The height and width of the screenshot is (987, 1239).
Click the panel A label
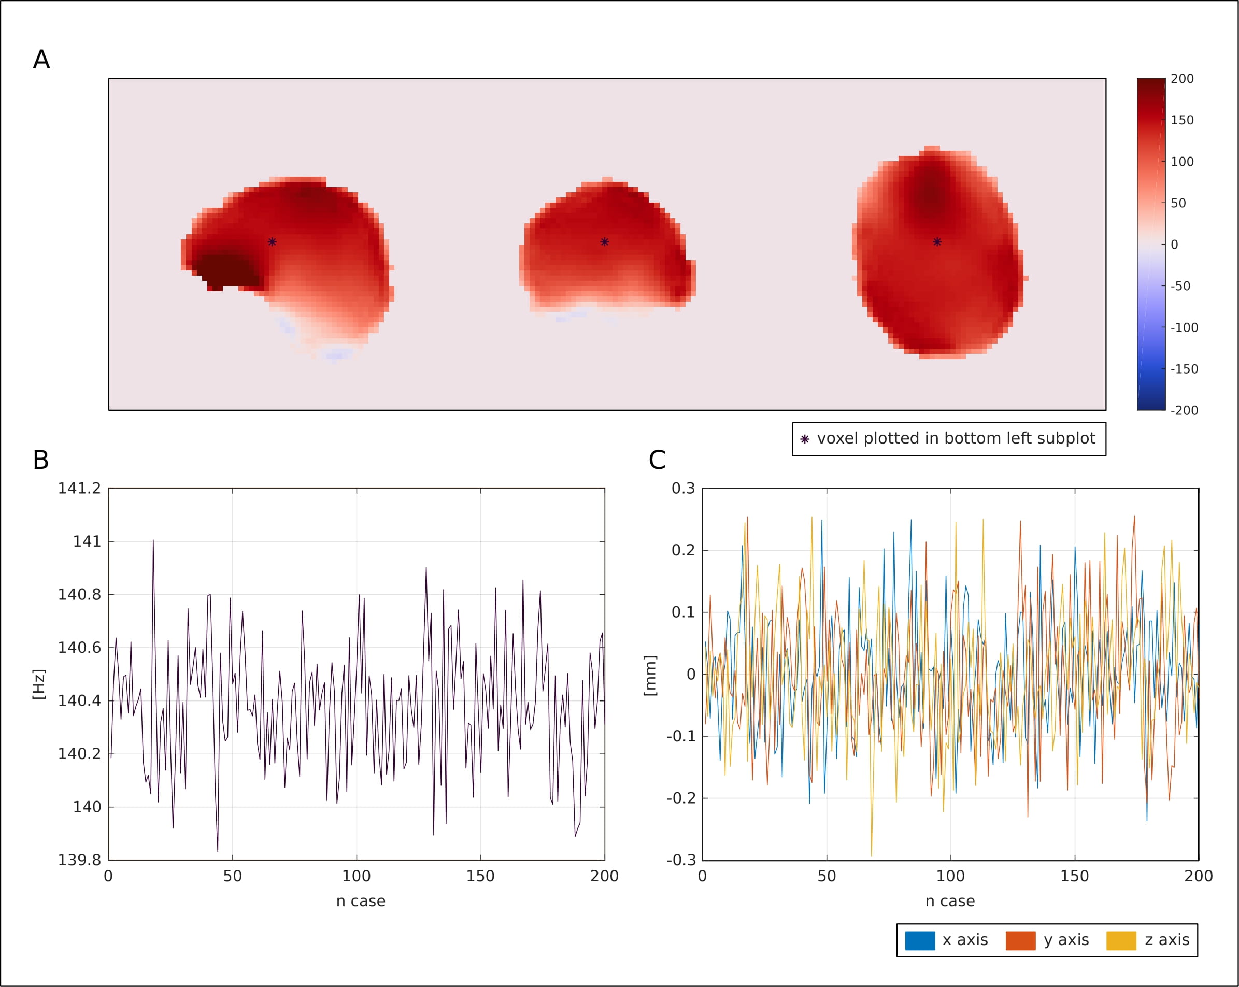tap(41, 60)
